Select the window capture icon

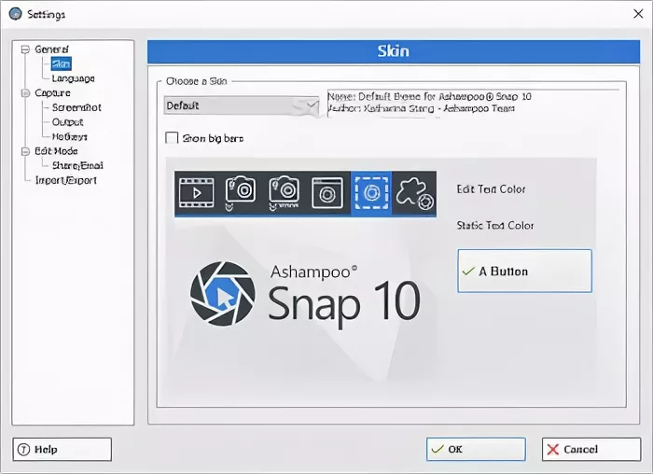tap(327, 191)
